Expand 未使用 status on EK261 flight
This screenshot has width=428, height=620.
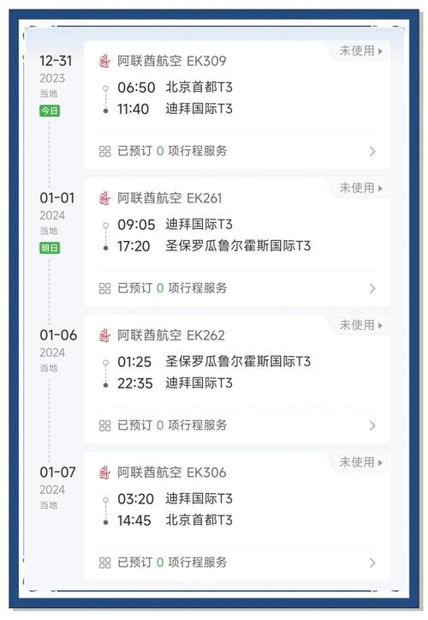click(361, 188)
